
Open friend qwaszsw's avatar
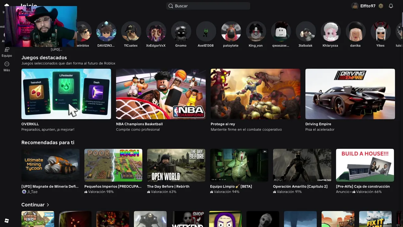(x=281, y=32)
